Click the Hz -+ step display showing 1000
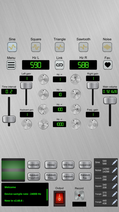This screenshot has height=212, width=119. 59,124
